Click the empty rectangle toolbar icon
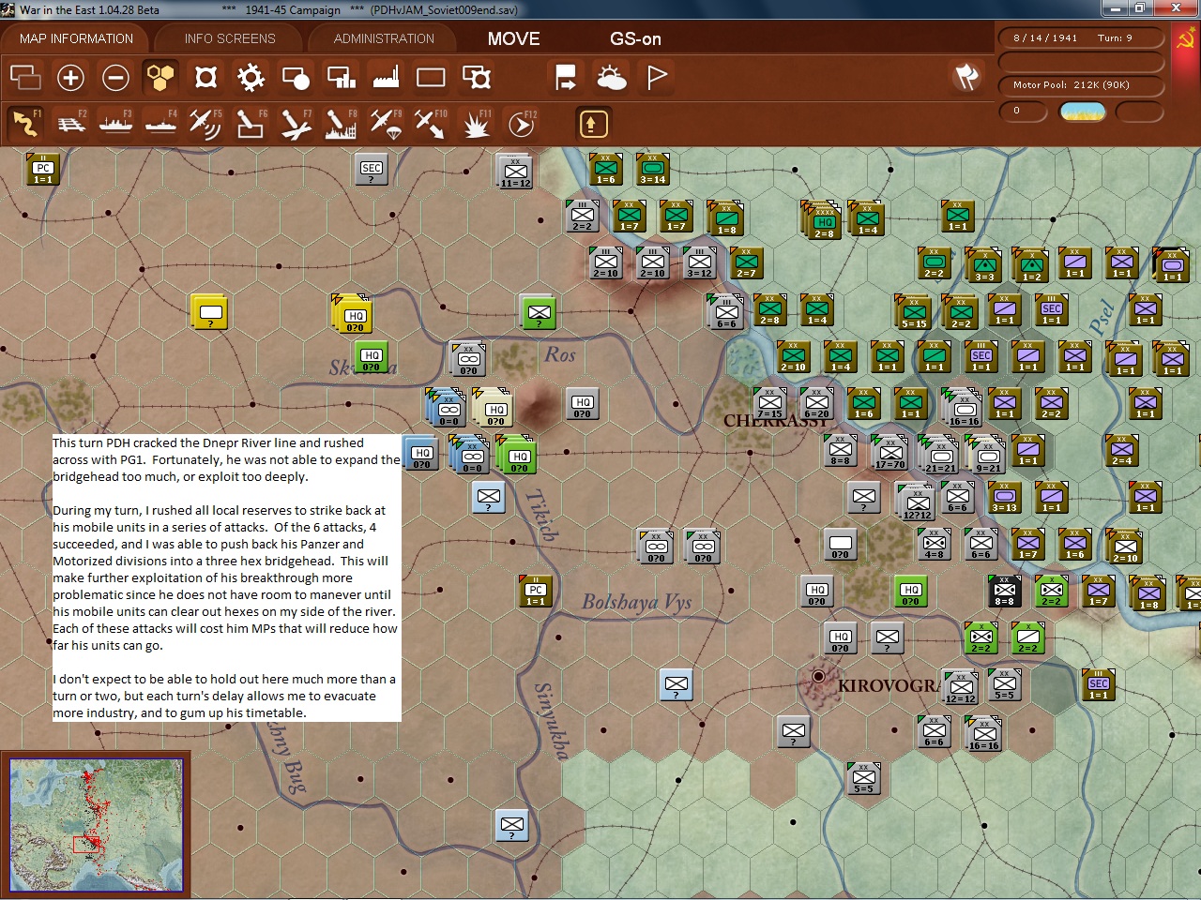This screenshot has height=900, width=1201. [431, 77]
